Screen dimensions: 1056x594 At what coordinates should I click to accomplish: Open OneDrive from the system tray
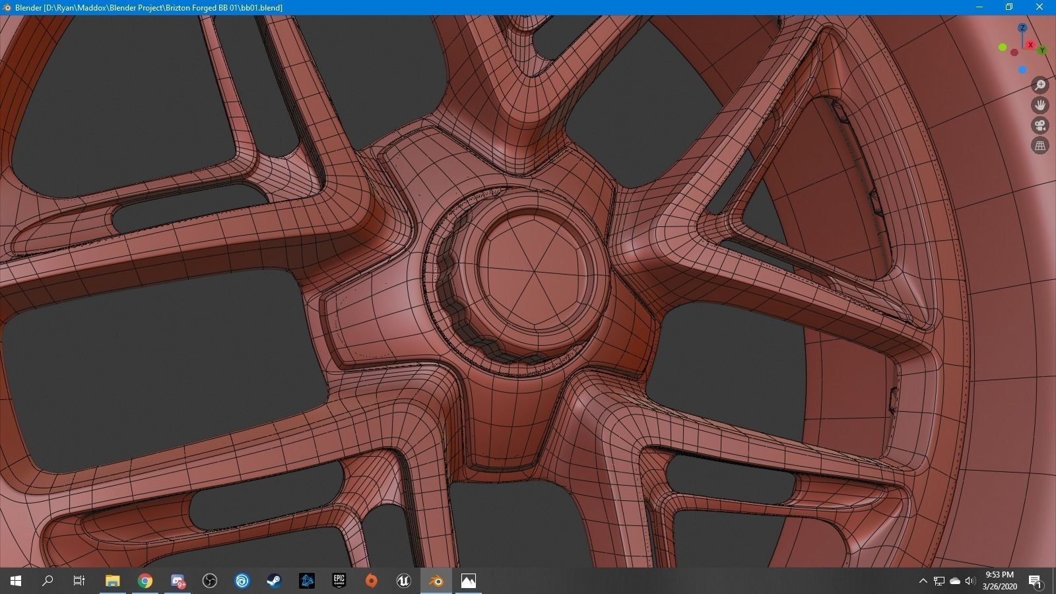[955, 581]
